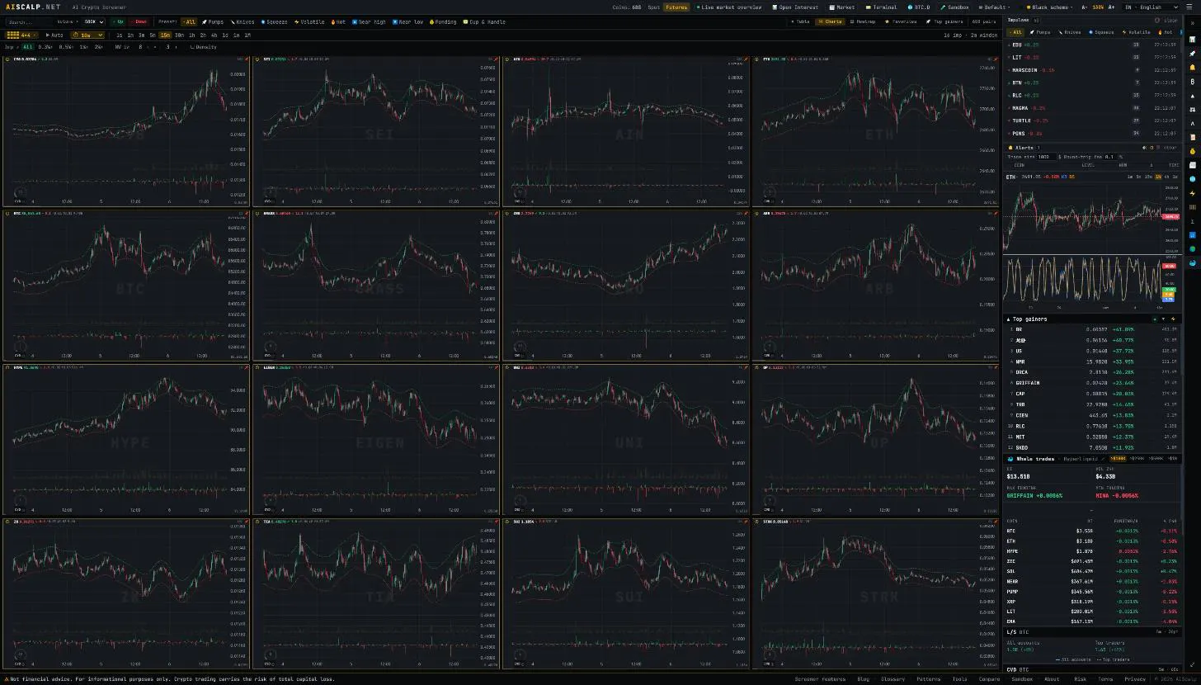Open the 4×4 grid layout dropdown
The image size is (1201, 685).
pos(22,35)
